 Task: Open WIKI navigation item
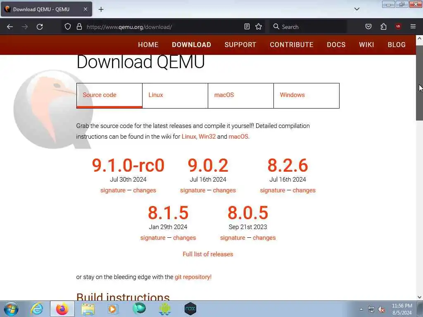point(366,45)
